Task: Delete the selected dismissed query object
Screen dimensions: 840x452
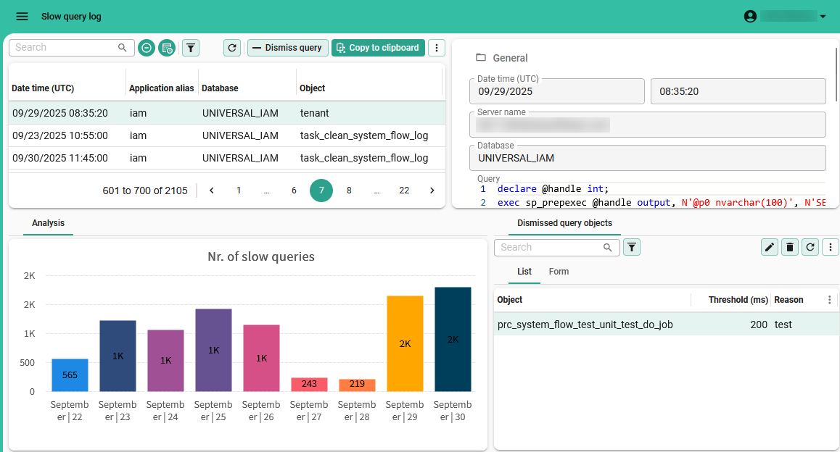Action: (x=790, y=247)
